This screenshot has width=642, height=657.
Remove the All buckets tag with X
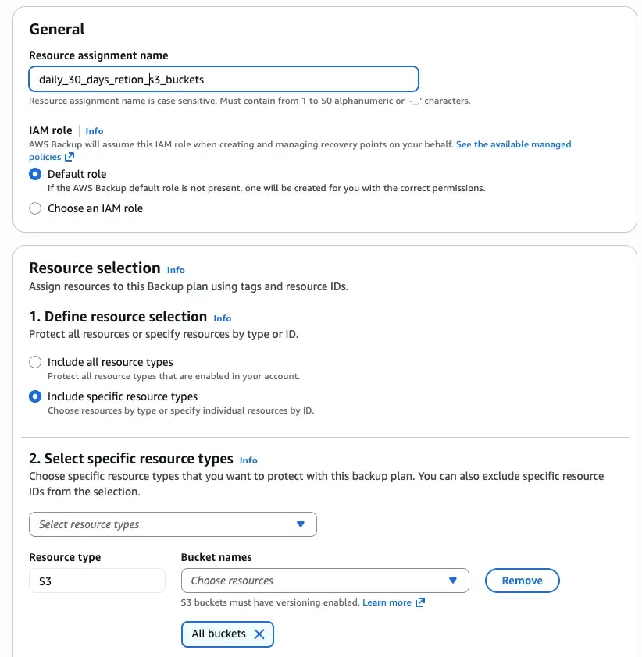click(x=259, y=634)
